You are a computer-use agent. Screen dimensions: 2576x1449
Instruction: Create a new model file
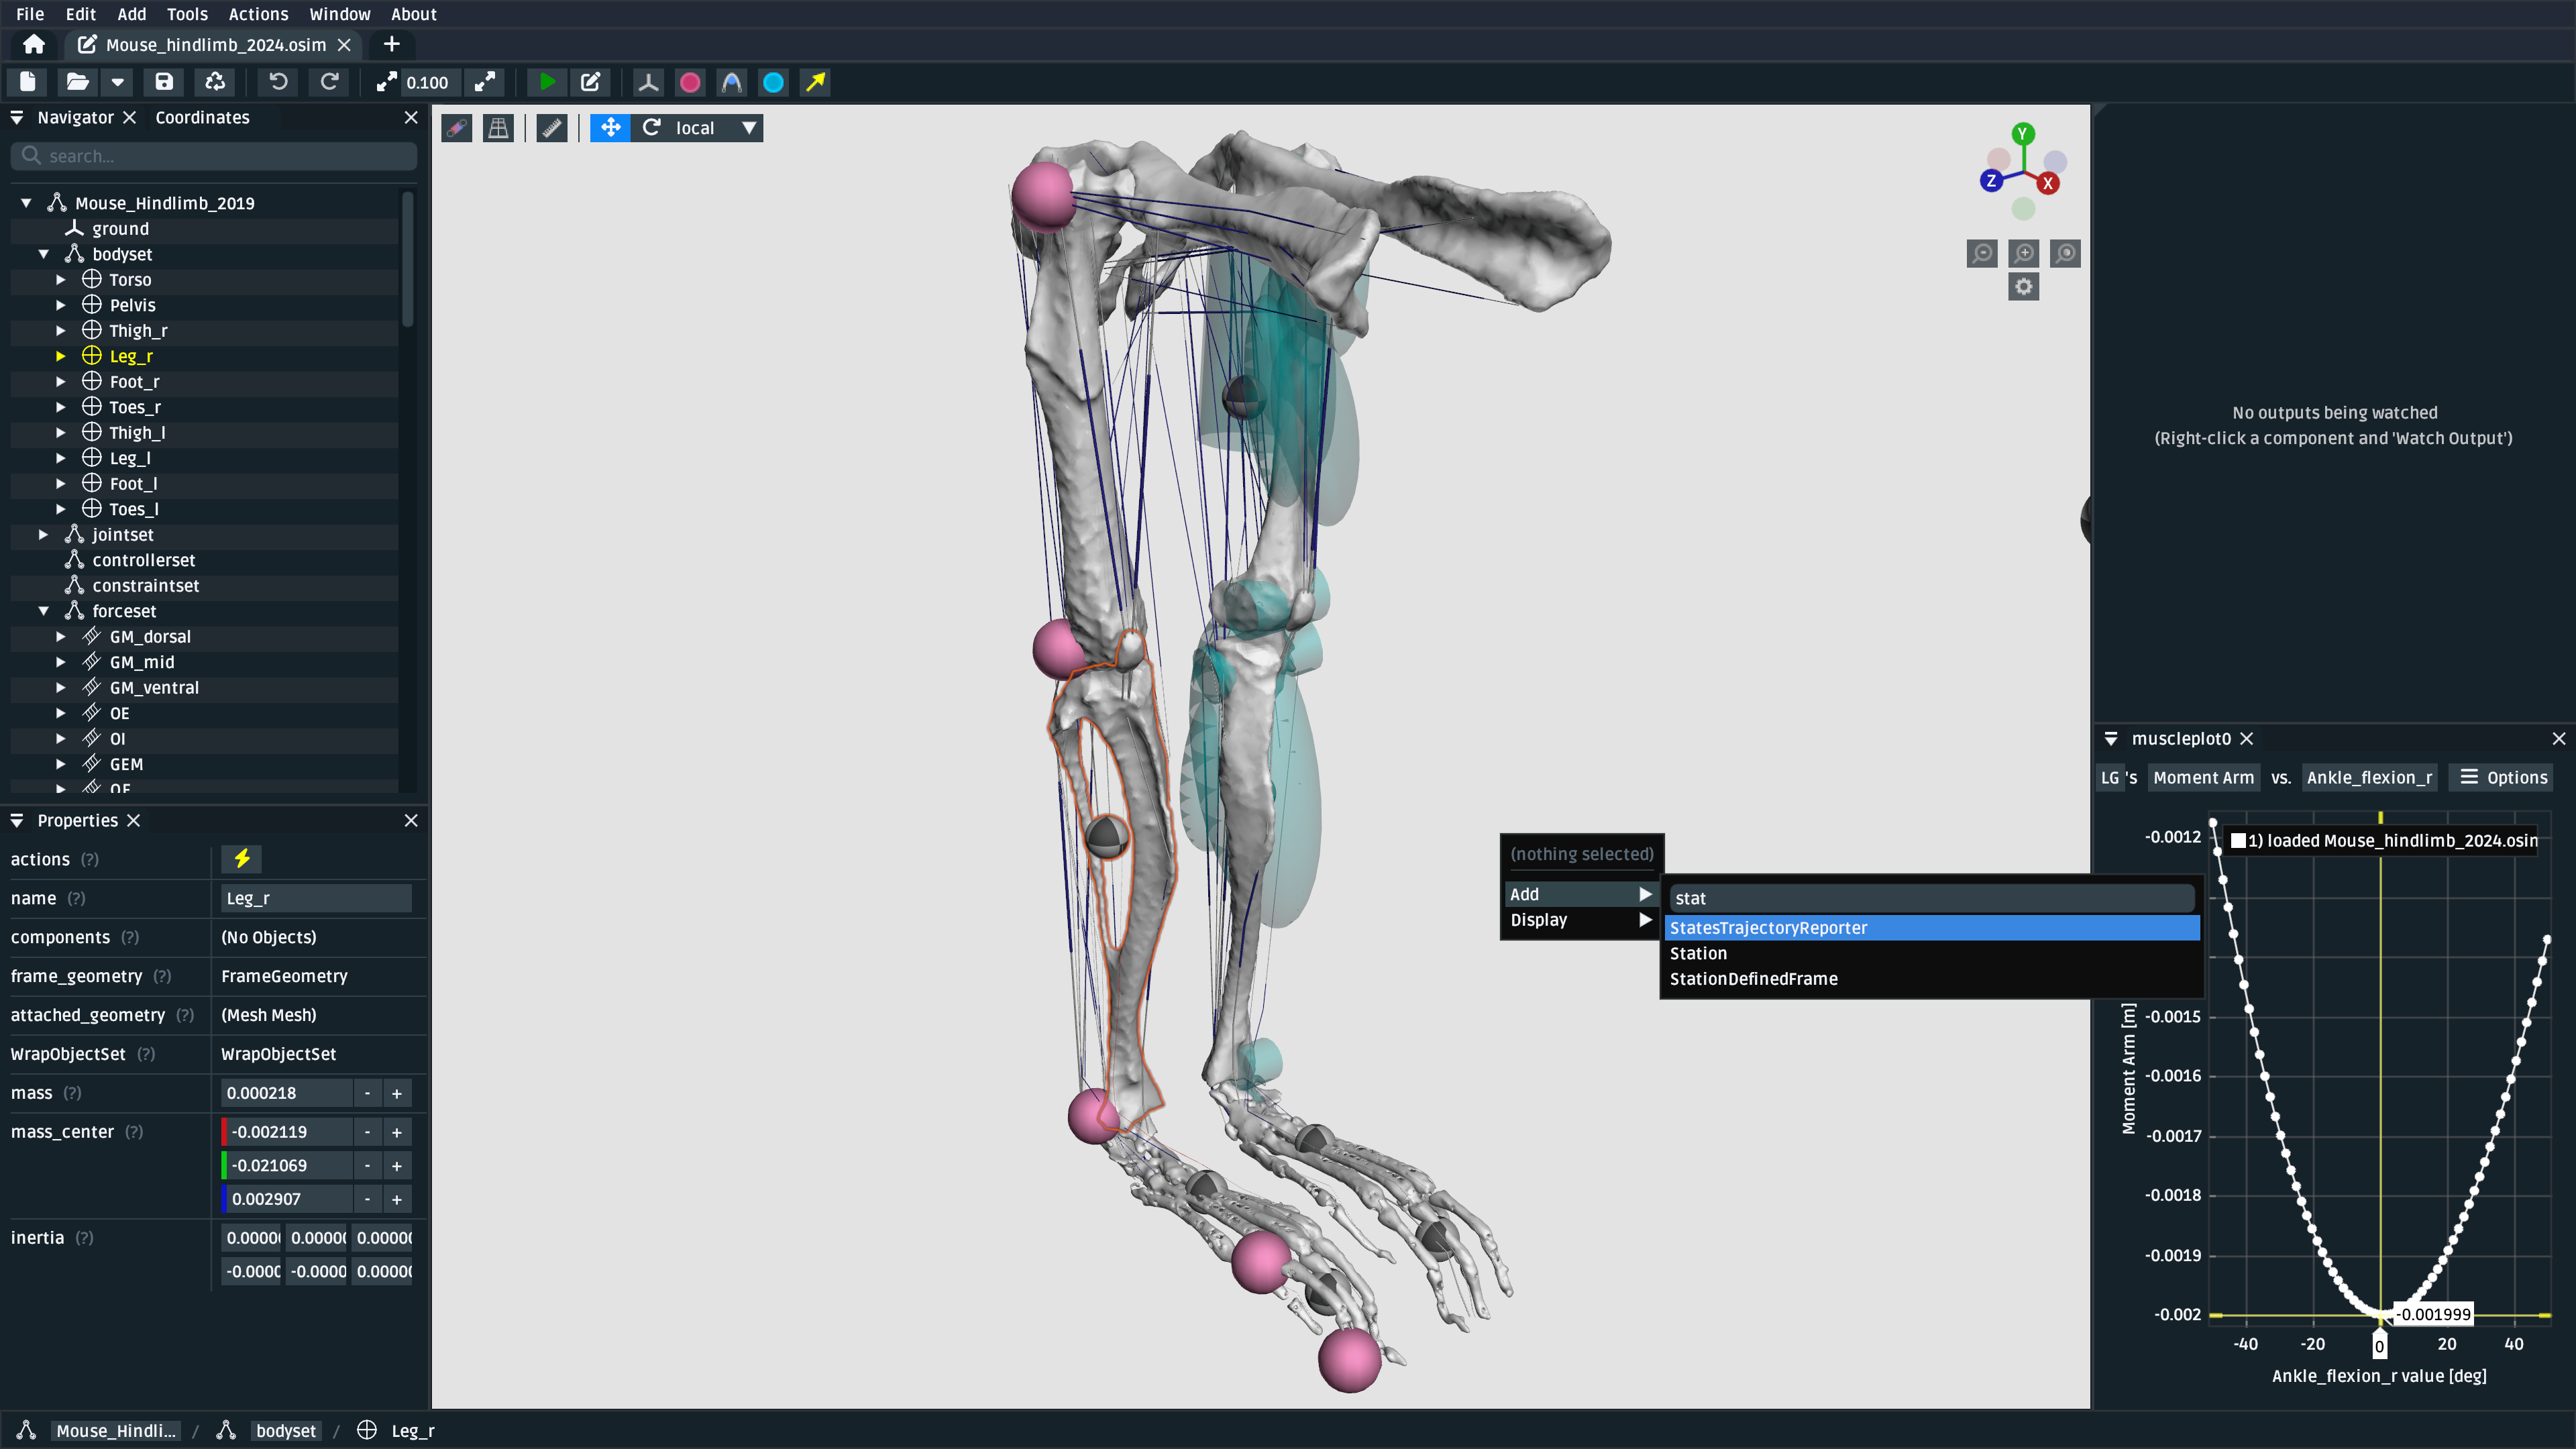click(x=28, y=82)
